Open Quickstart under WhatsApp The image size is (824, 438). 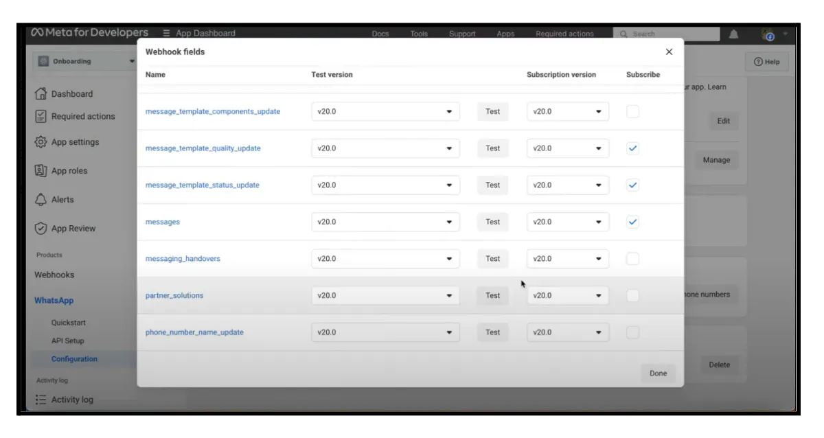tap(68, 323)
